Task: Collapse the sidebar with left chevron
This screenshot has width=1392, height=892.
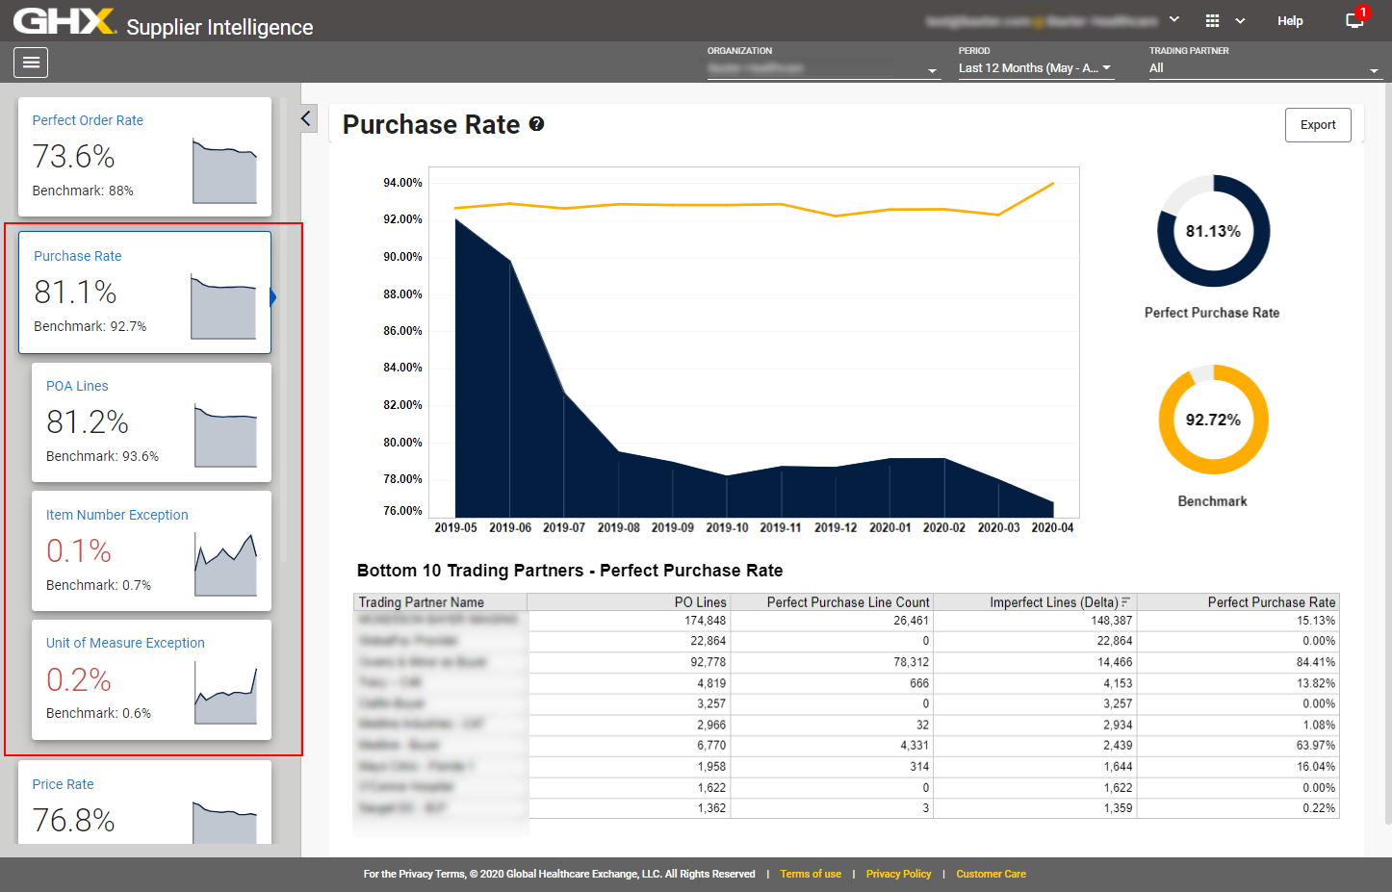Action: click(x=307, y=118)
